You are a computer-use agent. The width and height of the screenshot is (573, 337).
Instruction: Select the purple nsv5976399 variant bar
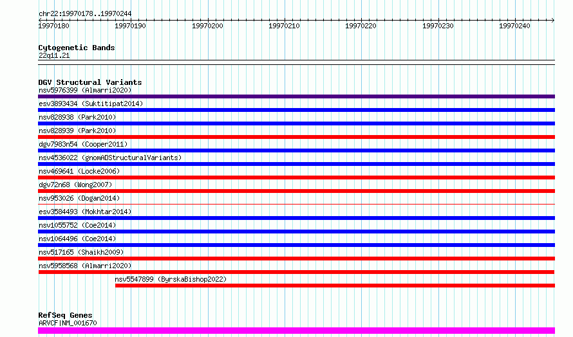pyautogui.click(x=296, y=96)
